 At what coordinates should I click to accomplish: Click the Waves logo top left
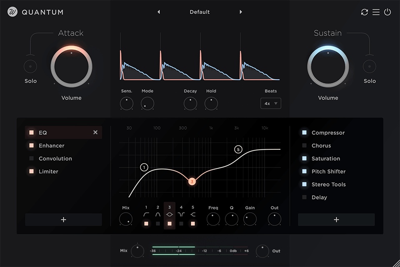coord(12,12)
